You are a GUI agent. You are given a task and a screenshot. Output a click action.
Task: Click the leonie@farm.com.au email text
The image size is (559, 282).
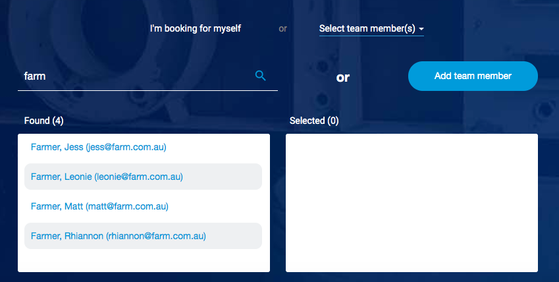tap(139, 177)
